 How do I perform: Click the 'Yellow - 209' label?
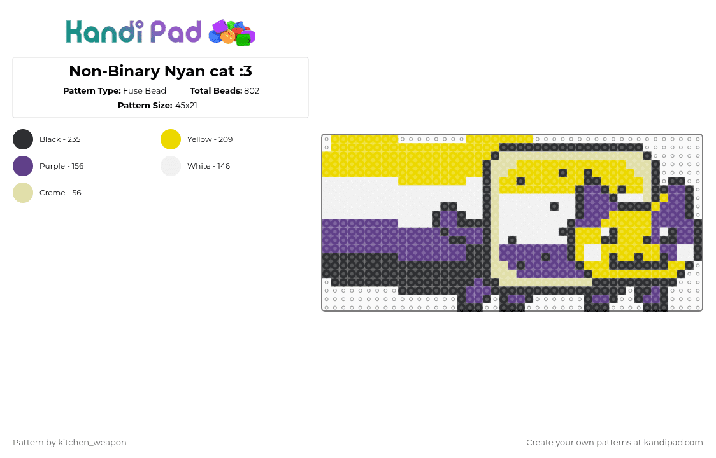tap(210, 139)
